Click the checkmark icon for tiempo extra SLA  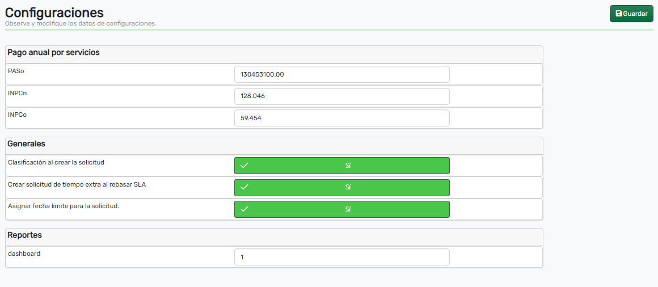click(x=244, y=187)
